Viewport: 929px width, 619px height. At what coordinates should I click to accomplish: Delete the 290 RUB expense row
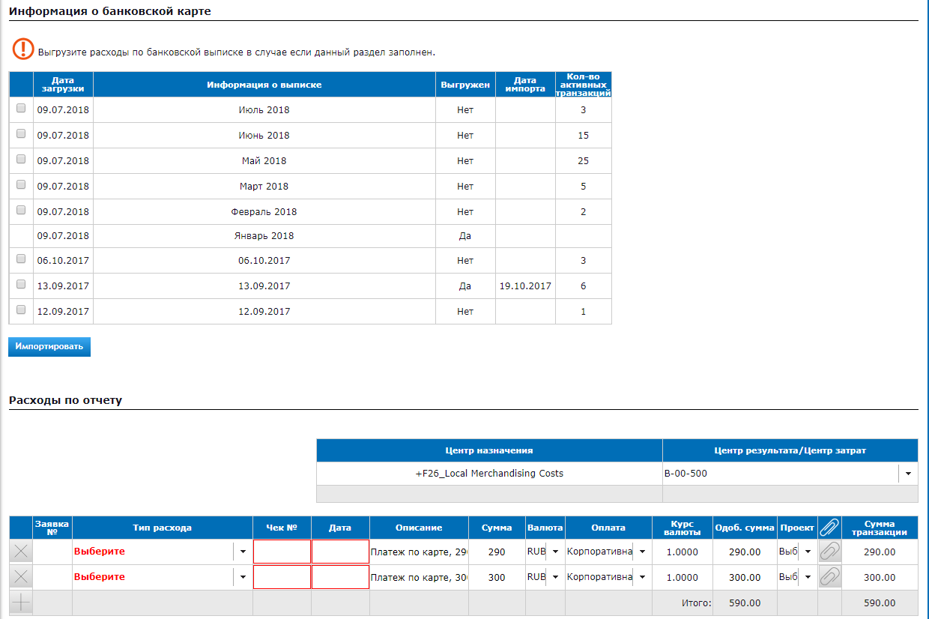pos(21,552)
